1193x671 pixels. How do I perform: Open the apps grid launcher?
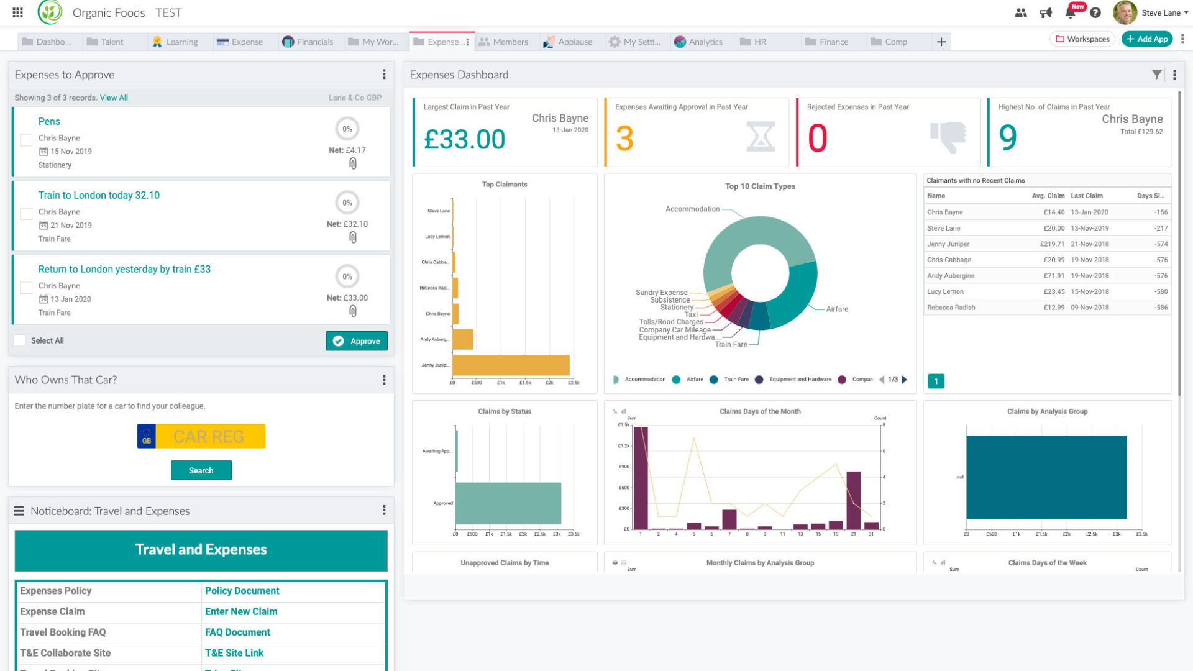click(17, 12)
